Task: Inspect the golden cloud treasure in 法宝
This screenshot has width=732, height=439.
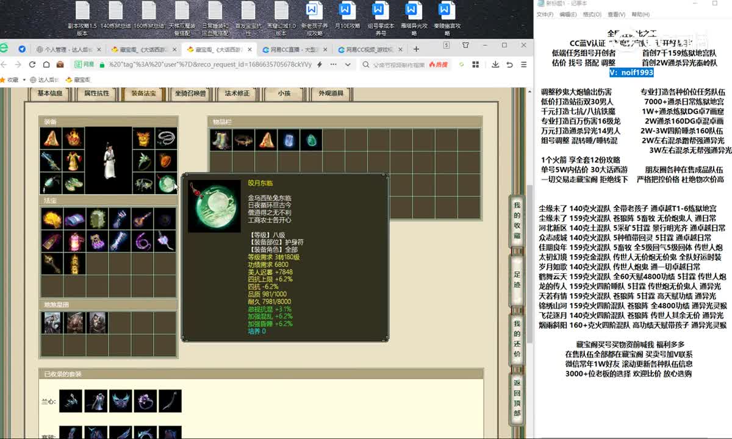Action: pyautogui.click(x=52, y=218)
